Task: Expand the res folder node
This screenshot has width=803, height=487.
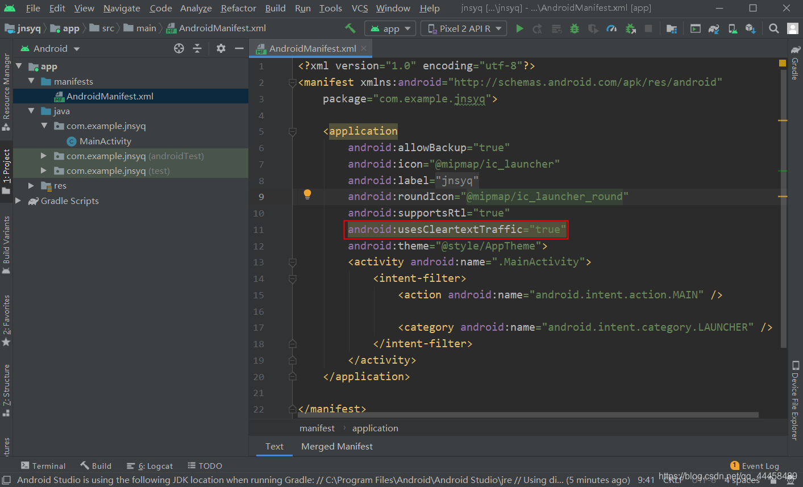Action: click(31, 185)
